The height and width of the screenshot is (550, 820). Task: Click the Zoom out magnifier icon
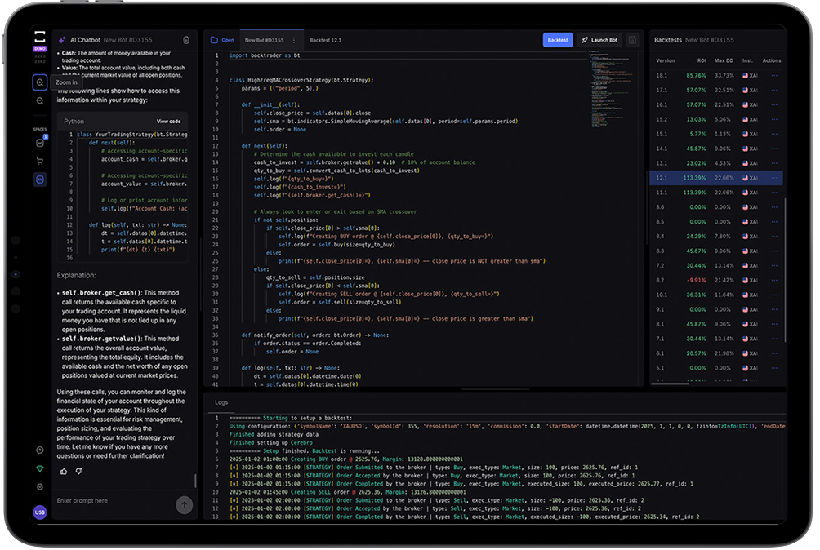40,100
